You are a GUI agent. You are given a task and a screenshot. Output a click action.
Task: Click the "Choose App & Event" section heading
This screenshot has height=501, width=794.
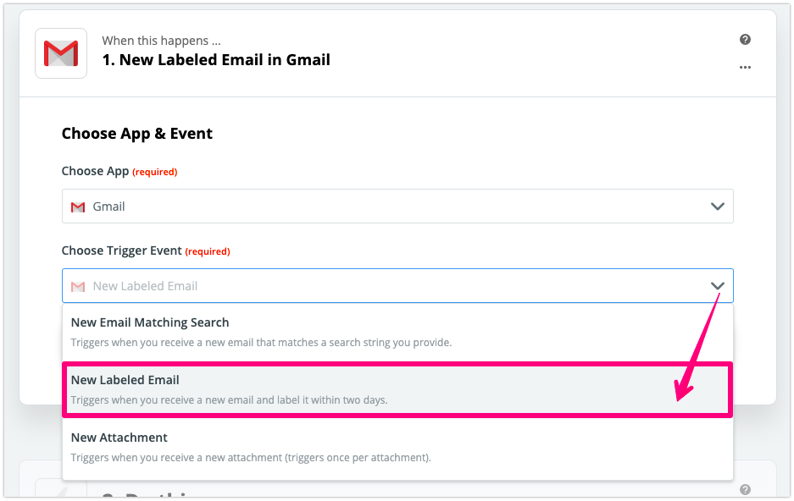(137, 134)
